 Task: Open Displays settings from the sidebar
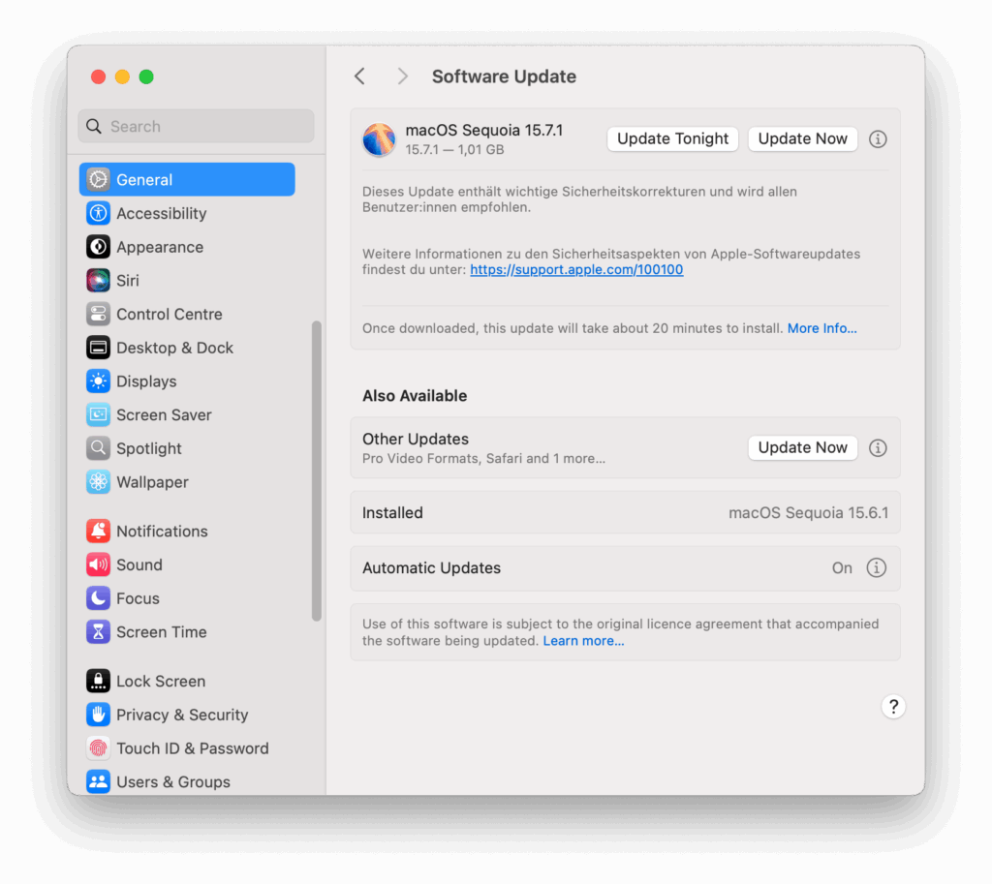tap(145, 381)
